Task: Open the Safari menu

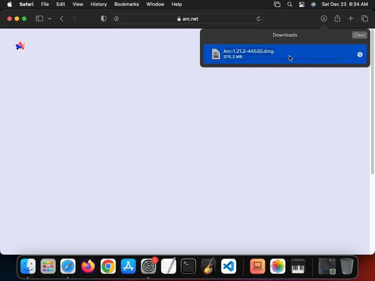Action: 26,4
